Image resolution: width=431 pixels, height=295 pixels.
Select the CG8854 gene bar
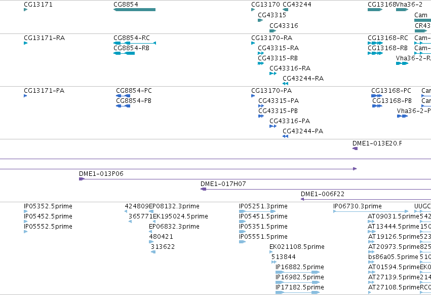click(134, 10)
